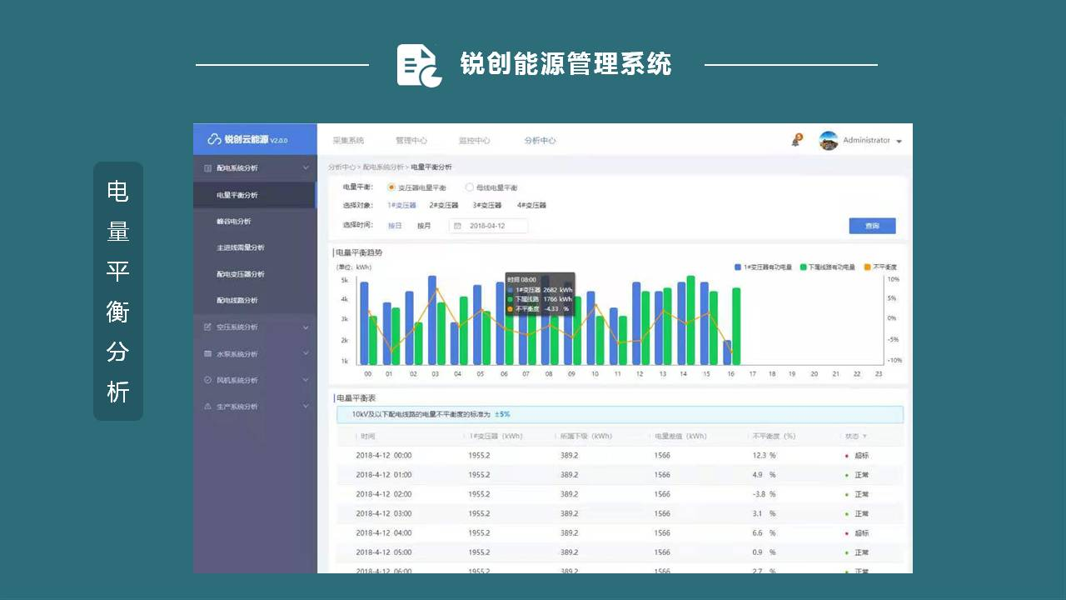This screenshot has height=600, width=1066.
Task: Click the 锐创云能源 cloud logo icon
Action: pyautogui.click(x=214, y=140)
